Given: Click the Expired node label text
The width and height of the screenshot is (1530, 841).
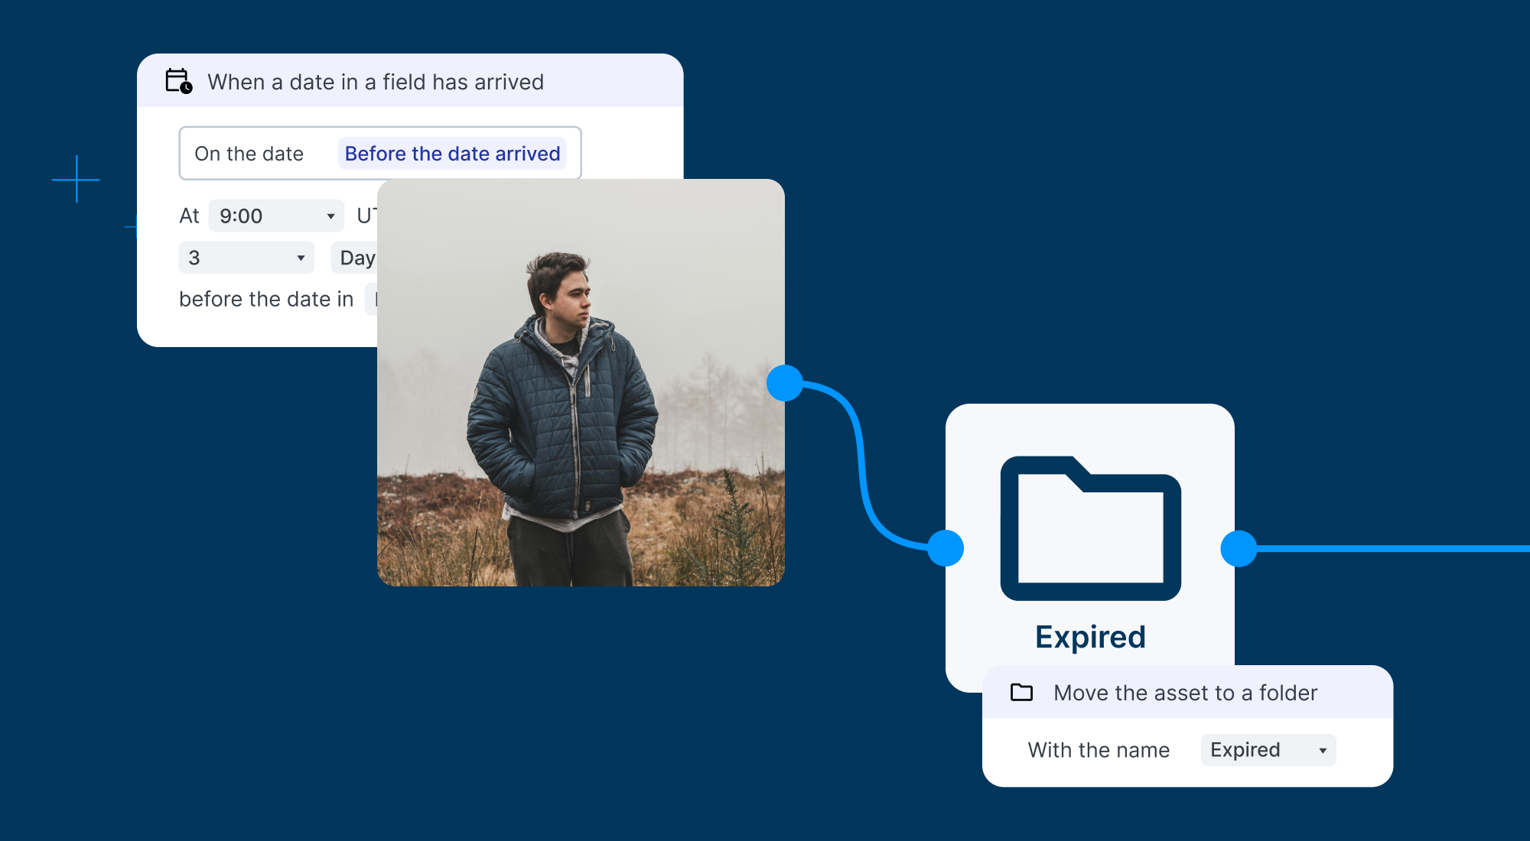Looking at the screenshot, I should click(1089, 635).
